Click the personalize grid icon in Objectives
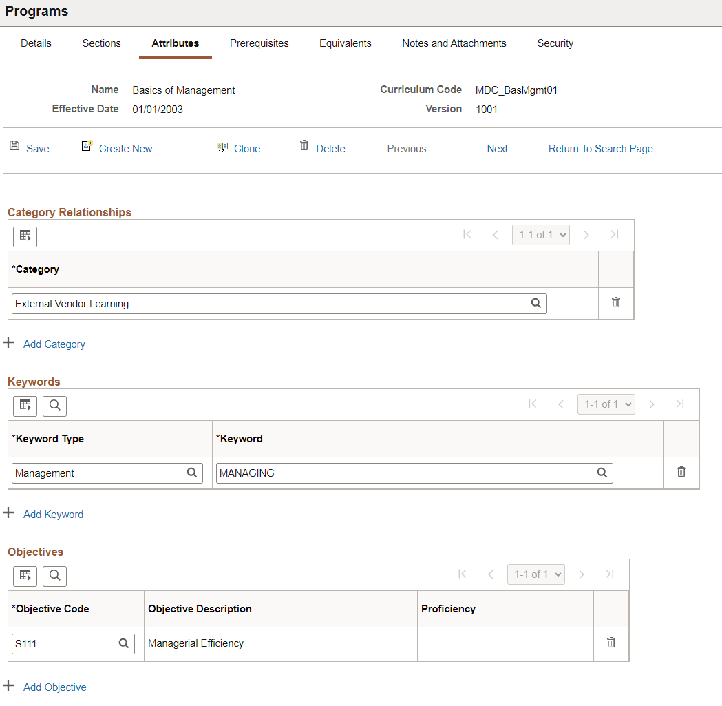Screen dimensions: 722x706 point(25,576)
